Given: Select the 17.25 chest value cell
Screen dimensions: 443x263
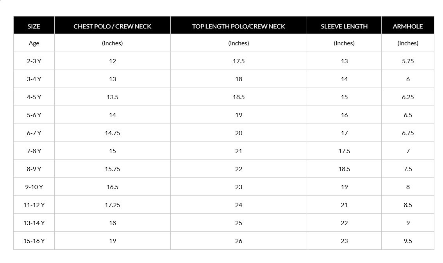Looking at the screenshot, I should [113, 205].
